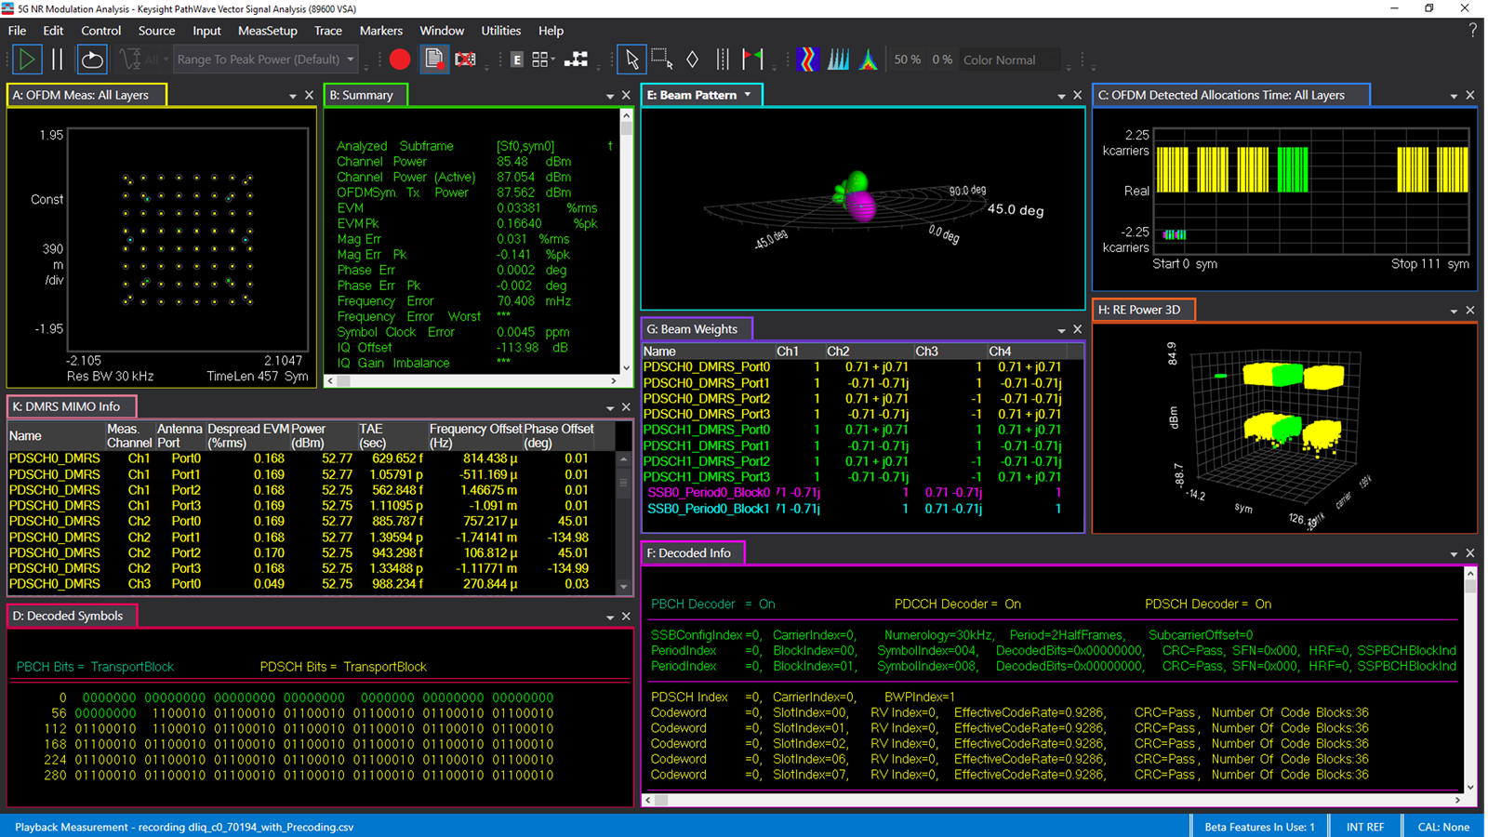The image size is (1488, 837).
Task: Click the INT REF status button
Action: coord(1364,826)
